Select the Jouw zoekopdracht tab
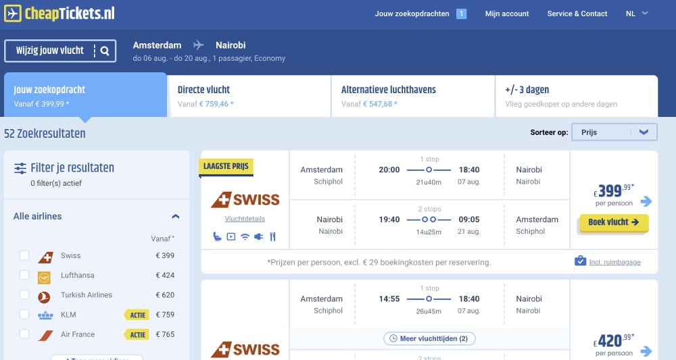This screenshot has height=360, width=676. pyautogui.click(x=85, y=95)
